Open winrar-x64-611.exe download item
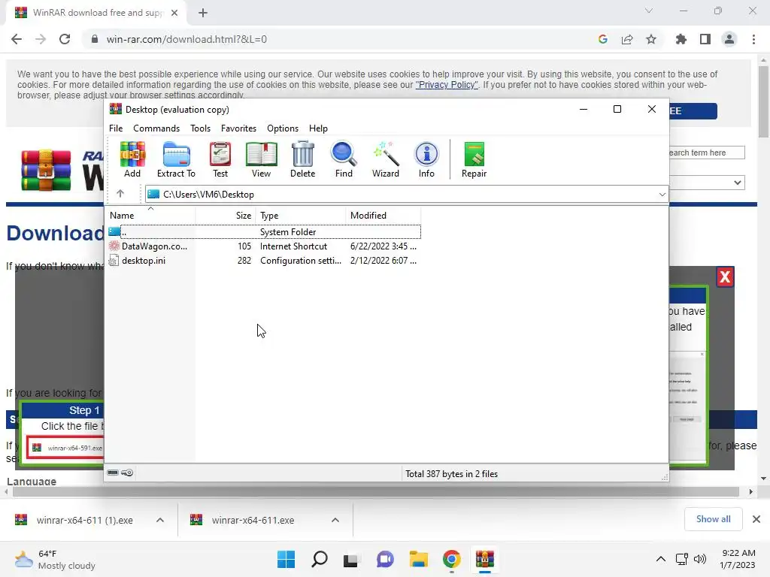770x577 pixels. click(253, 520)
